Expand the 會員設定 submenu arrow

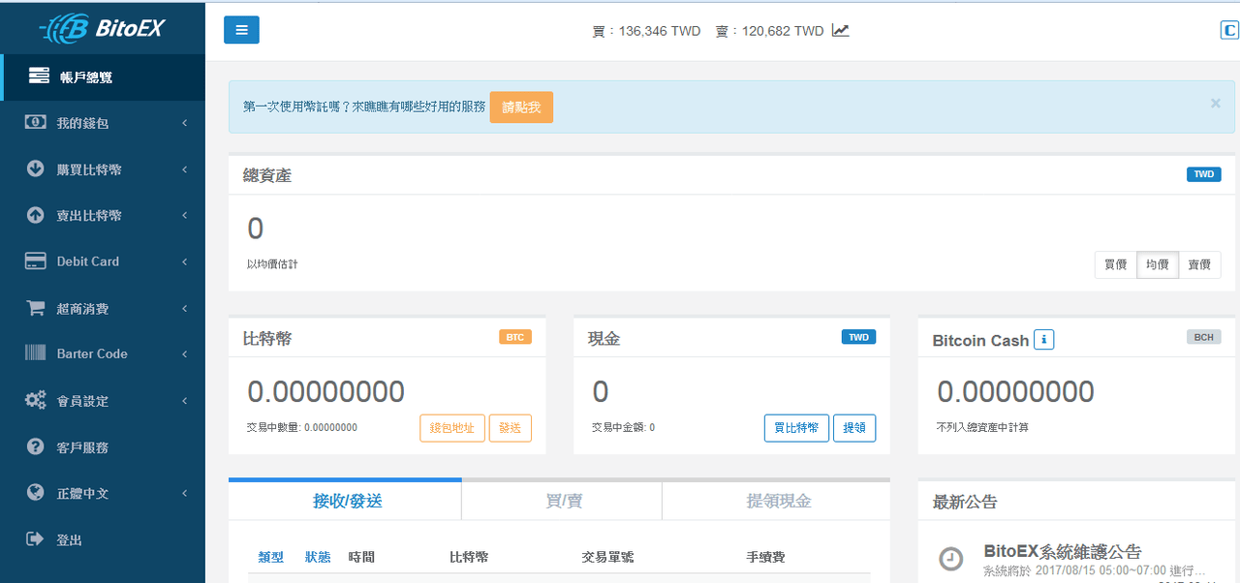(184, 400)
